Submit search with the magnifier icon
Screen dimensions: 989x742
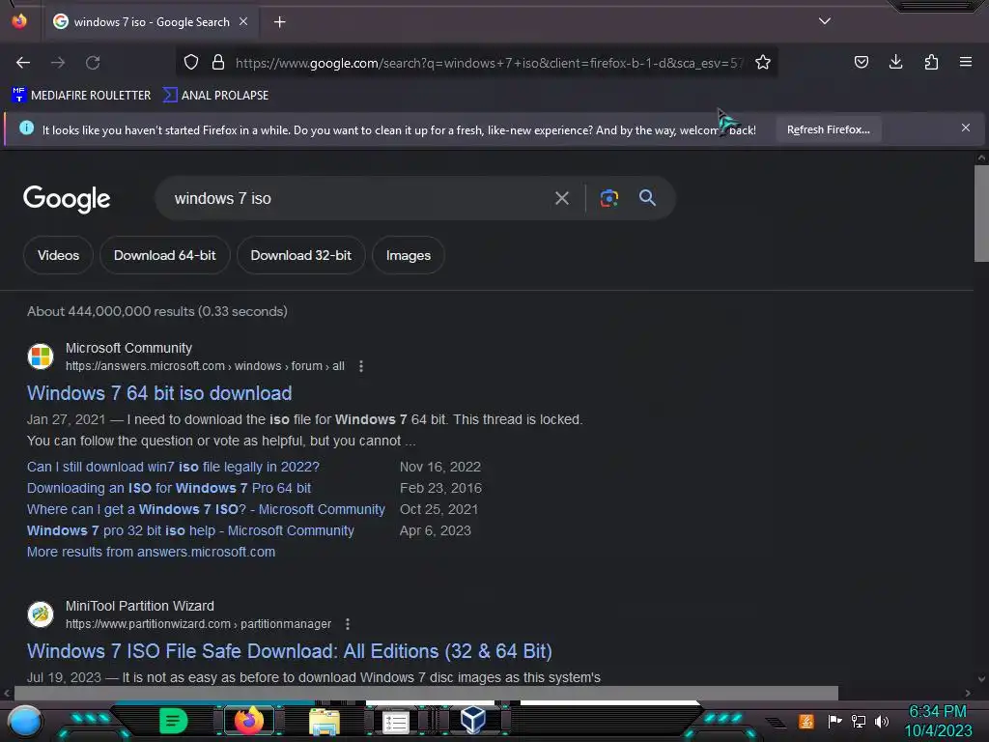tap(647, 197)
